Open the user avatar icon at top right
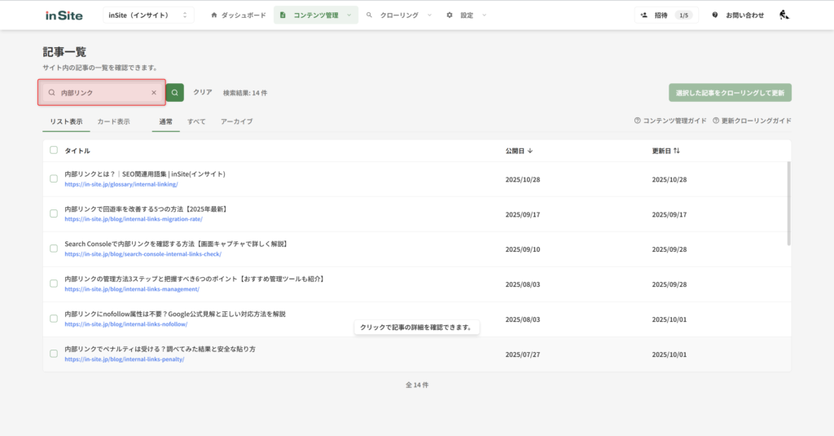The width and height of the screenshot is (834, 436). pos(784,15)
